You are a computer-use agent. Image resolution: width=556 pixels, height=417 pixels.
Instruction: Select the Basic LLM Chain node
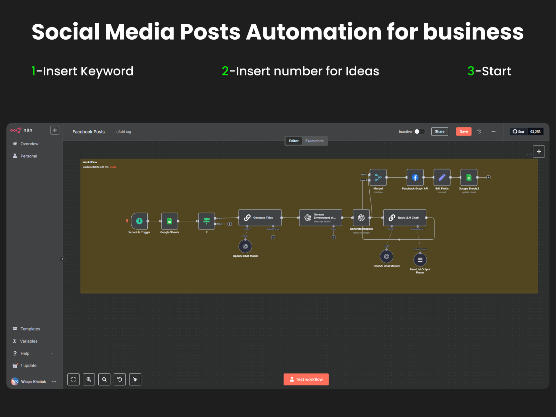click(404, 218)
